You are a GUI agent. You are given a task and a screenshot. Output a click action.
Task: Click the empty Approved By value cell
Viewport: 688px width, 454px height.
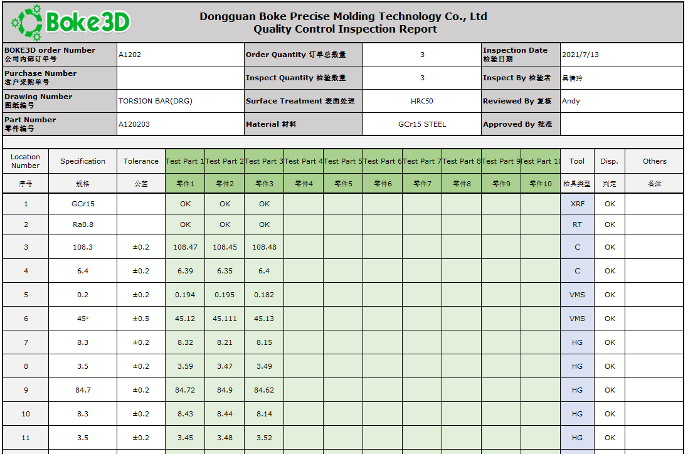622,124
